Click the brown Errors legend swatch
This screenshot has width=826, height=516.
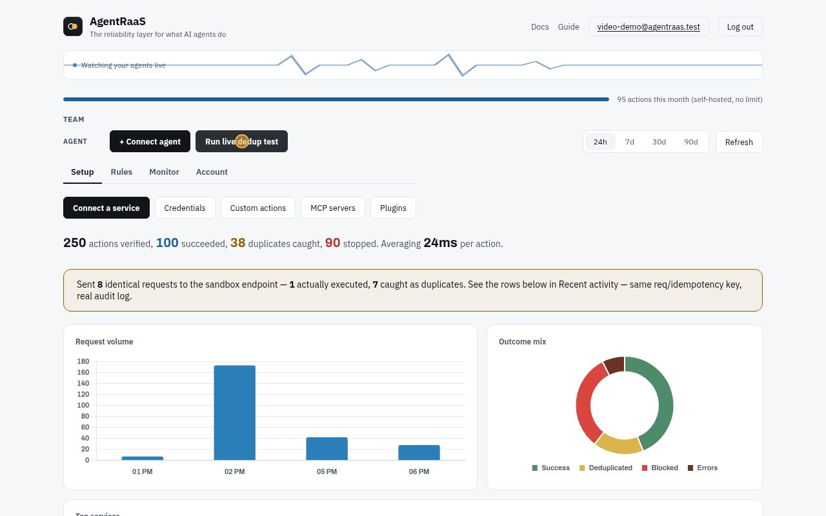pyautogui.click(x=690, y=468)
